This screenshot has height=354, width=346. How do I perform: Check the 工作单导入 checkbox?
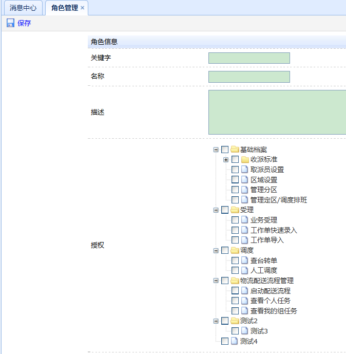pyautogui.click(x=235, y=240)
